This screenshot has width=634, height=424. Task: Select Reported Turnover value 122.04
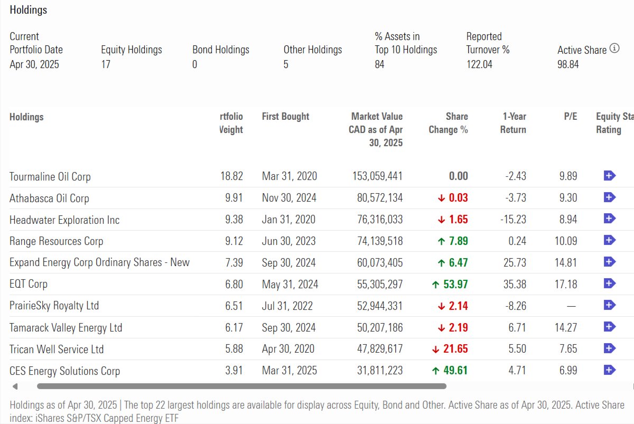(480, 64)
